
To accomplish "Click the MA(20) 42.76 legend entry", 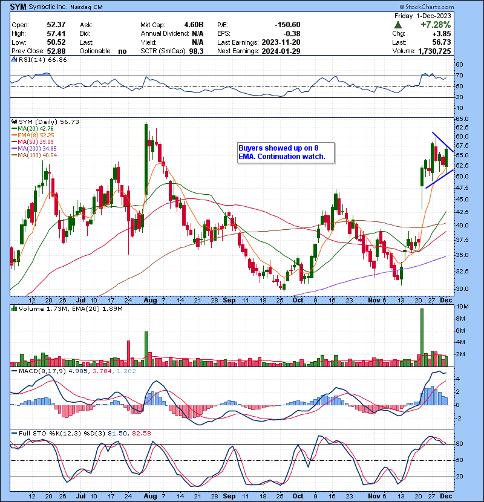I will 33,129.
